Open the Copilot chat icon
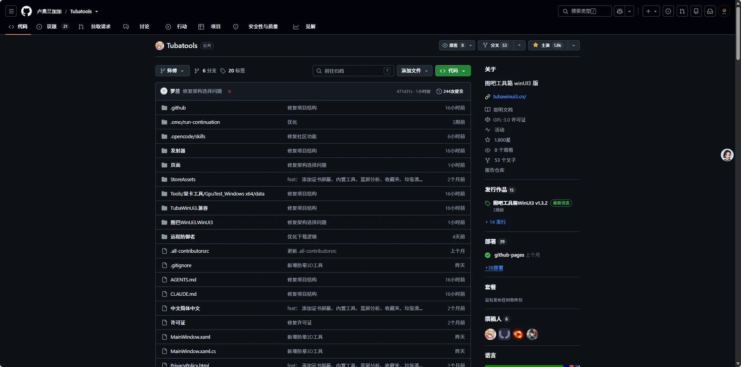The image size is (741, 367). pyautogui.click(x=620, y=11)
